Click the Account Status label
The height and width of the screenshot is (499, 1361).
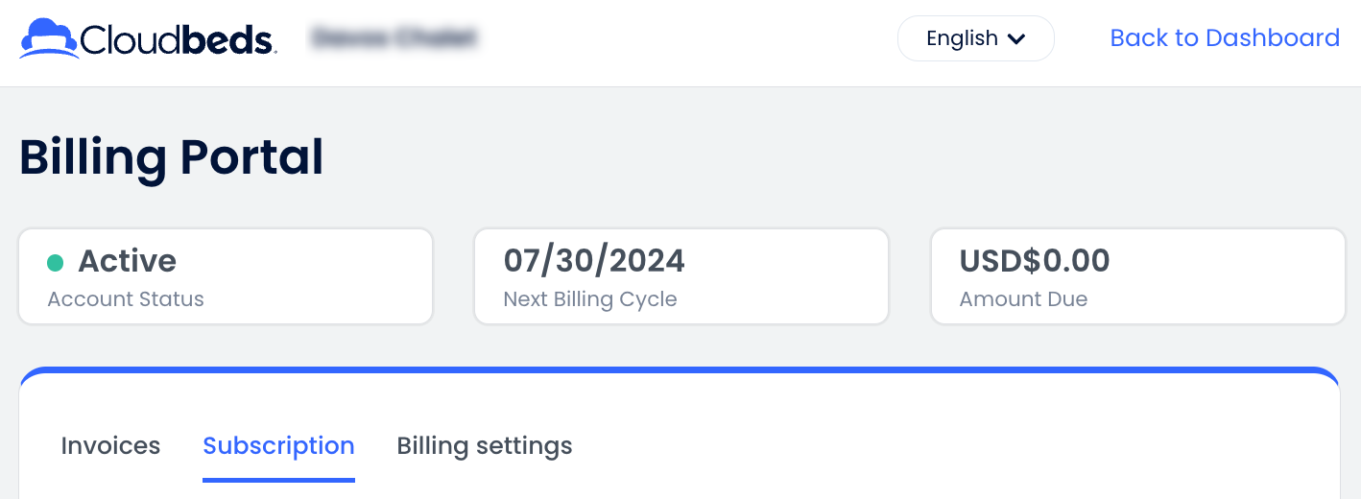click(x=126, y=299)
